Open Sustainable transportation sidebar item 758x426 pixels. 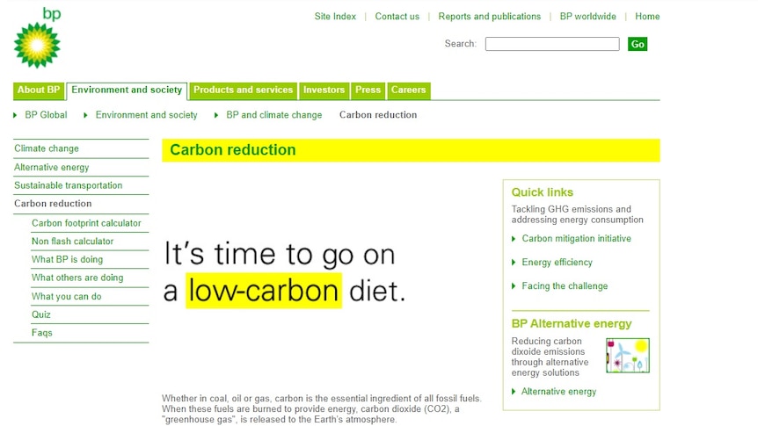(69, 185)
